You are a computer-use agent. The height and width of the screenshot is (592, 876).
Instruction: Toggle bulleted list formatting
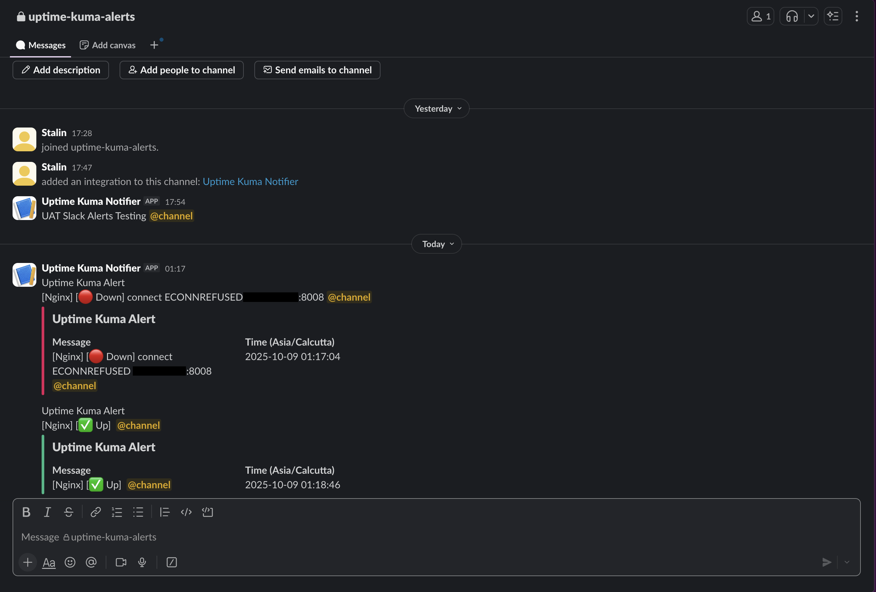click(138, 512)
